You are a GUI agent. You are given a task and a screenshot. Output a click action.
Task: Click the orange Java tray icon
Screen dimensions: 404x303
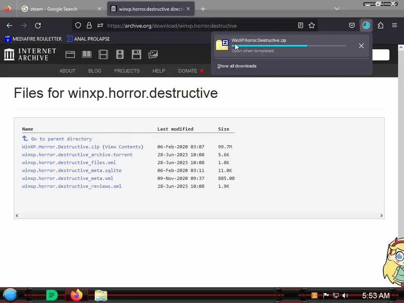[x=314, y=295]
